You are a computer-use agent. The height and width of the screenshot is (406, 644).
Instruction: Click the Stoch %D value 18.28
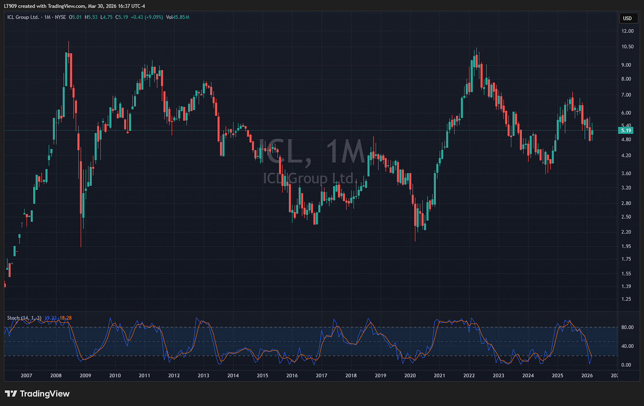(65, 318)
